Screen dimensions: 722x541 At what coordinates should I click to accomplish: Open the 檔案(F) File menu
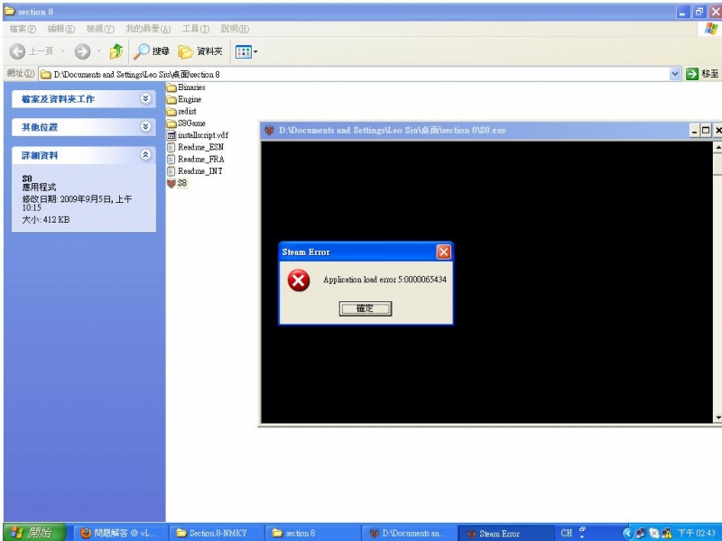tap(23, 29)
